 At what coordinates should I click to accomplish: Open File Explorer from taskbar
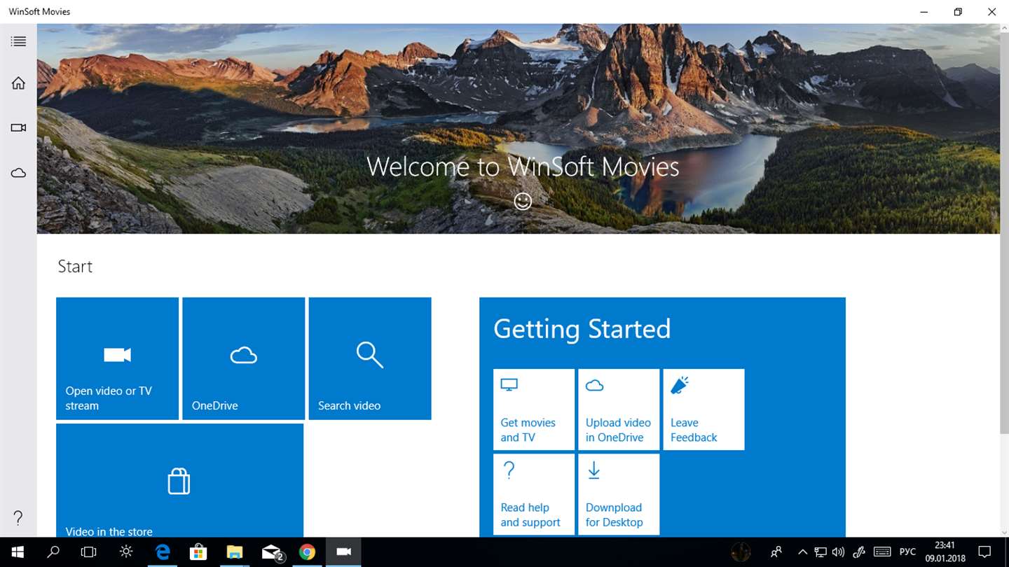(235, 552)
